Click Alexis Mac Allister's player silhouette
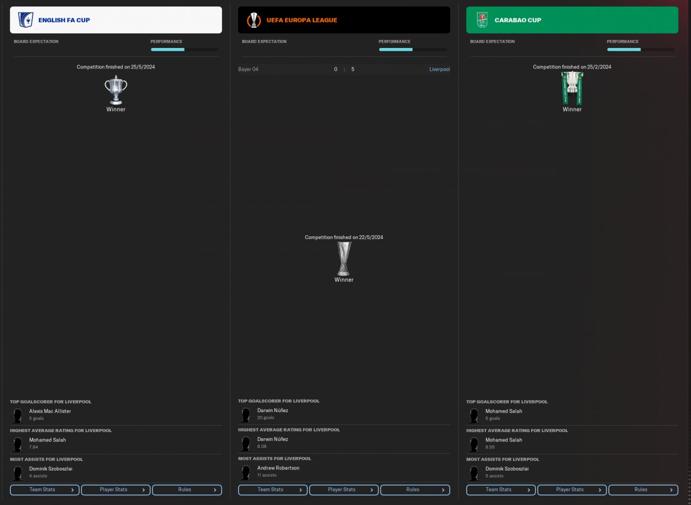Viewport: 691px width, 505px height. 17,415
